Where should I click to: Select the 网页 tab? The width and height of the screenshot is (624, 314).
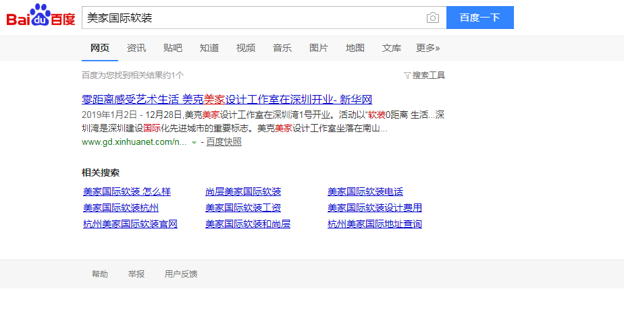pyautogui.click(x=100, y=49)
